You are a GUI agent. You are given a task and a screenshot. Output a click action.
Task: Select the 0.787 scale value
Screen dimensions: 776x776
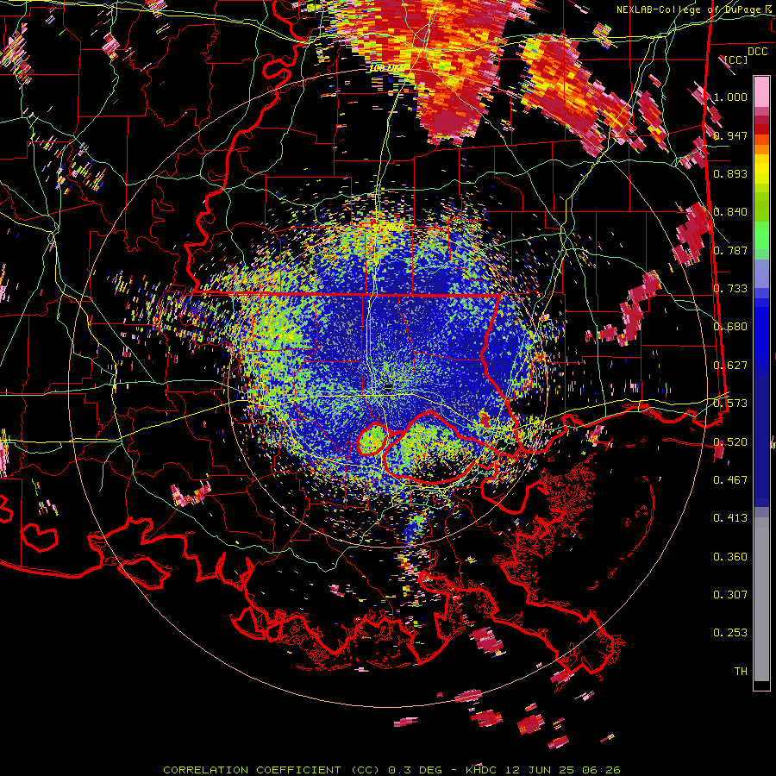(730, 250)
